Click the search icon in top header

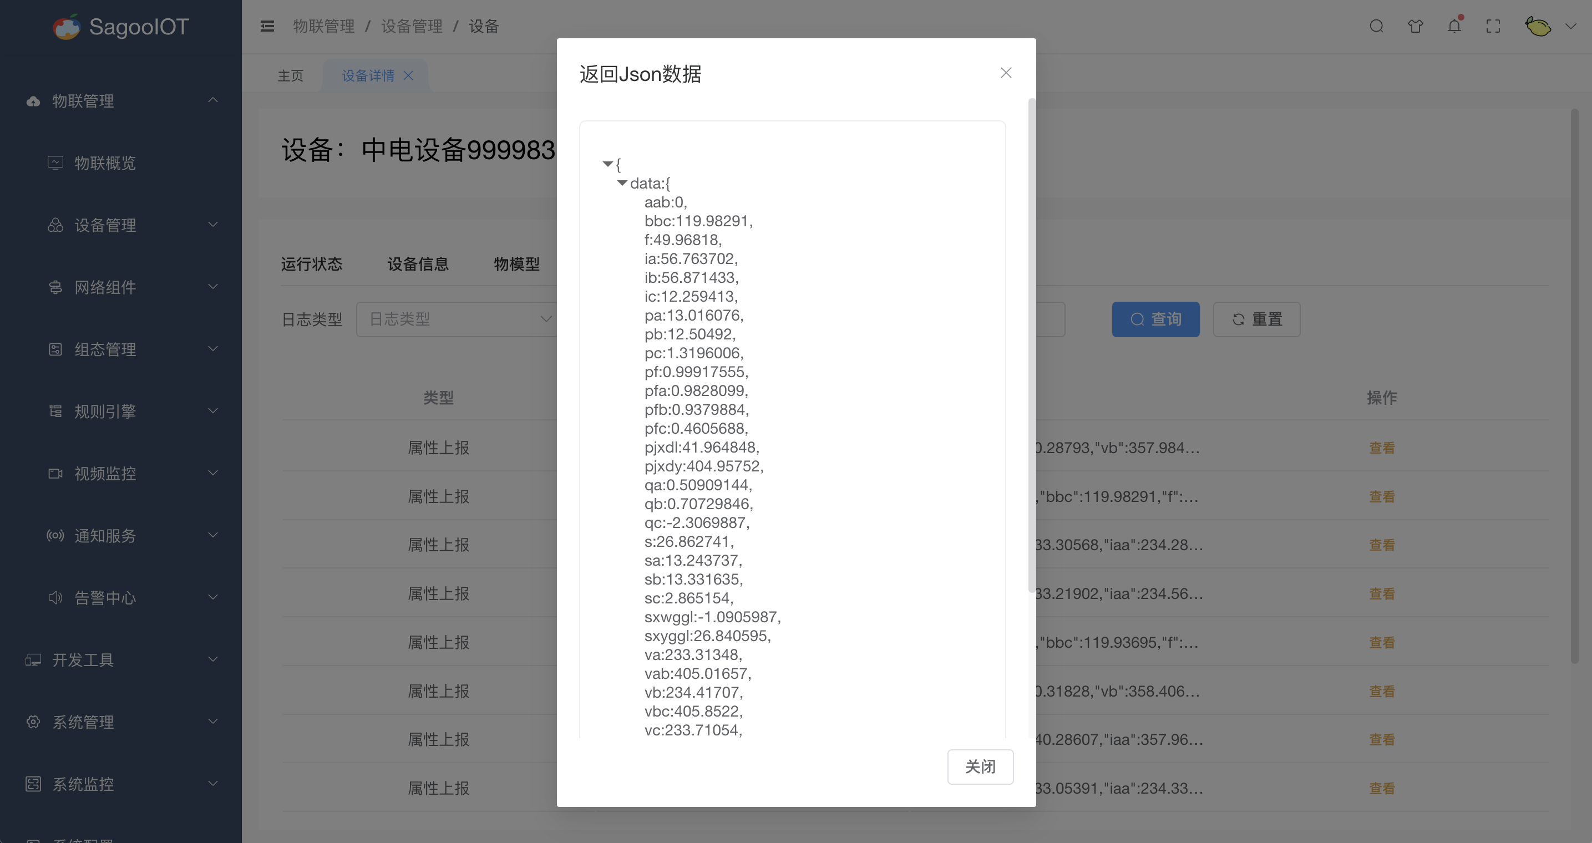click(1376, 26)
